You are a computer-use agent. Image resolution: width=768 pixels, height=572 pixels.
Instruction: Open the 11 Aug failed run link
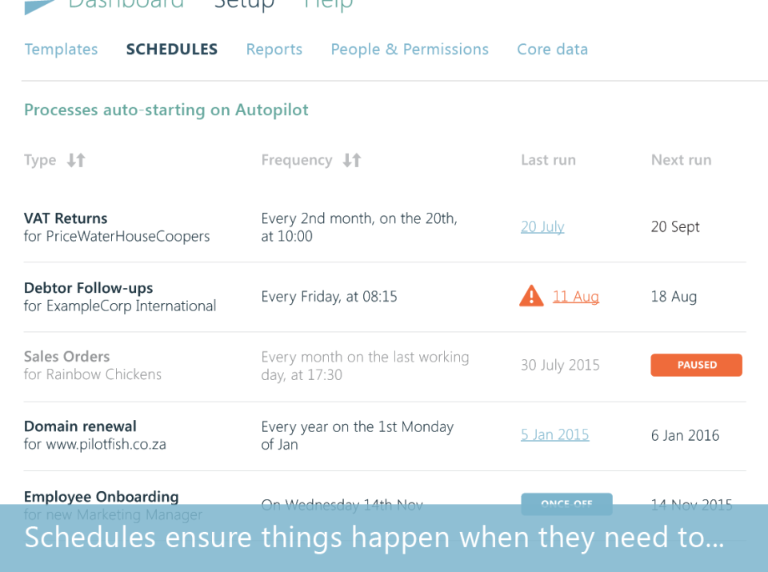coord(576,295)
